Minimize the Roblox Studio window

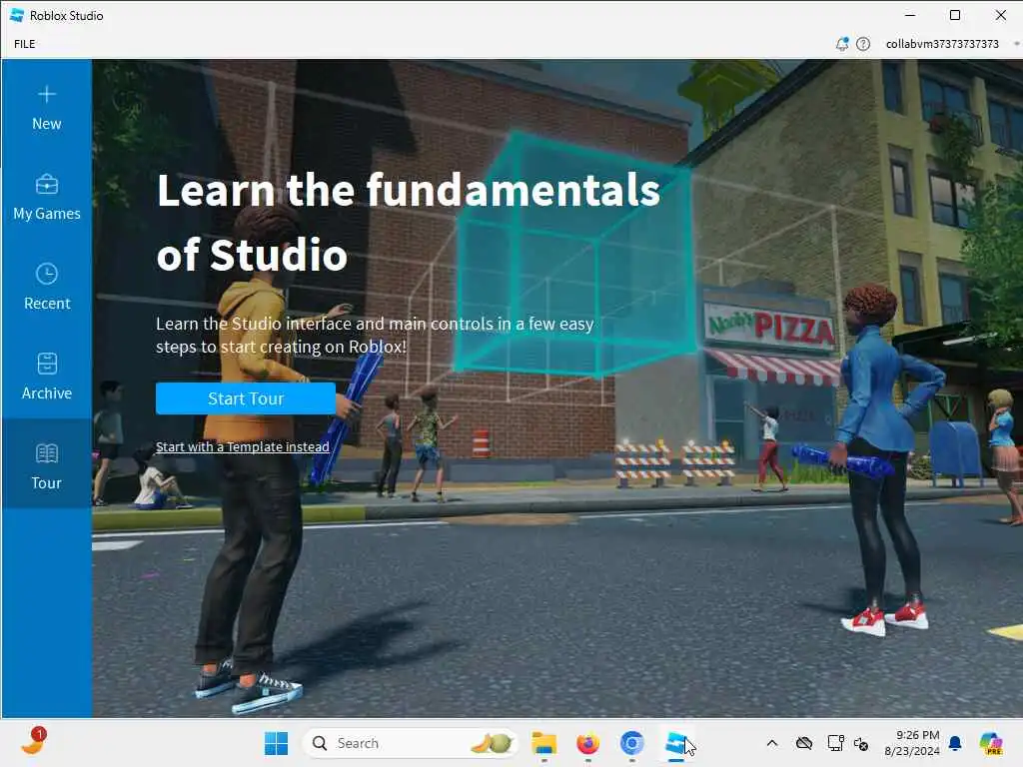pos(910,15)
